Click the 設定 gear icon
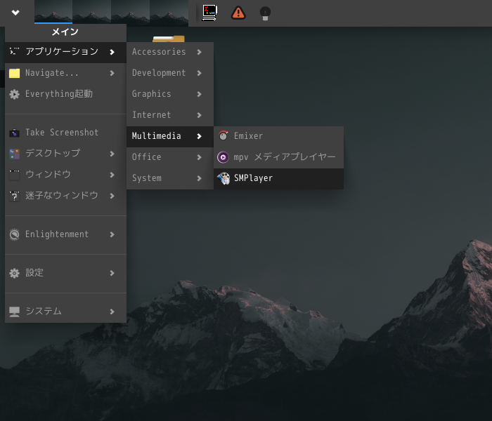This screenshot has height=421, width=492. tap(14, 273)
